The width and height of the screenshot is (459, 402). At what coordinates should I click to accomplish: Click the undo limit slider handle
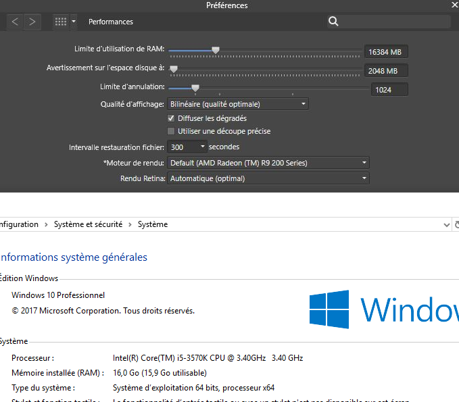pyautogui.click(x=195, y=88)
